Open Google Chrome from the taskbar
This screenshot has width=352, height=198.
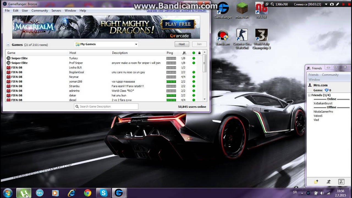pos(87,193)
